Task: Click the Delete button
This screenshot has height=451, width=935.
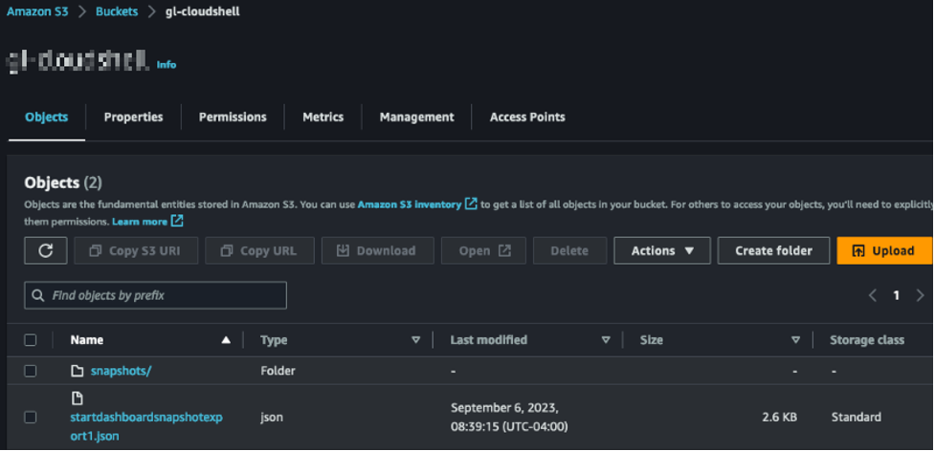Action: [569, 250]
